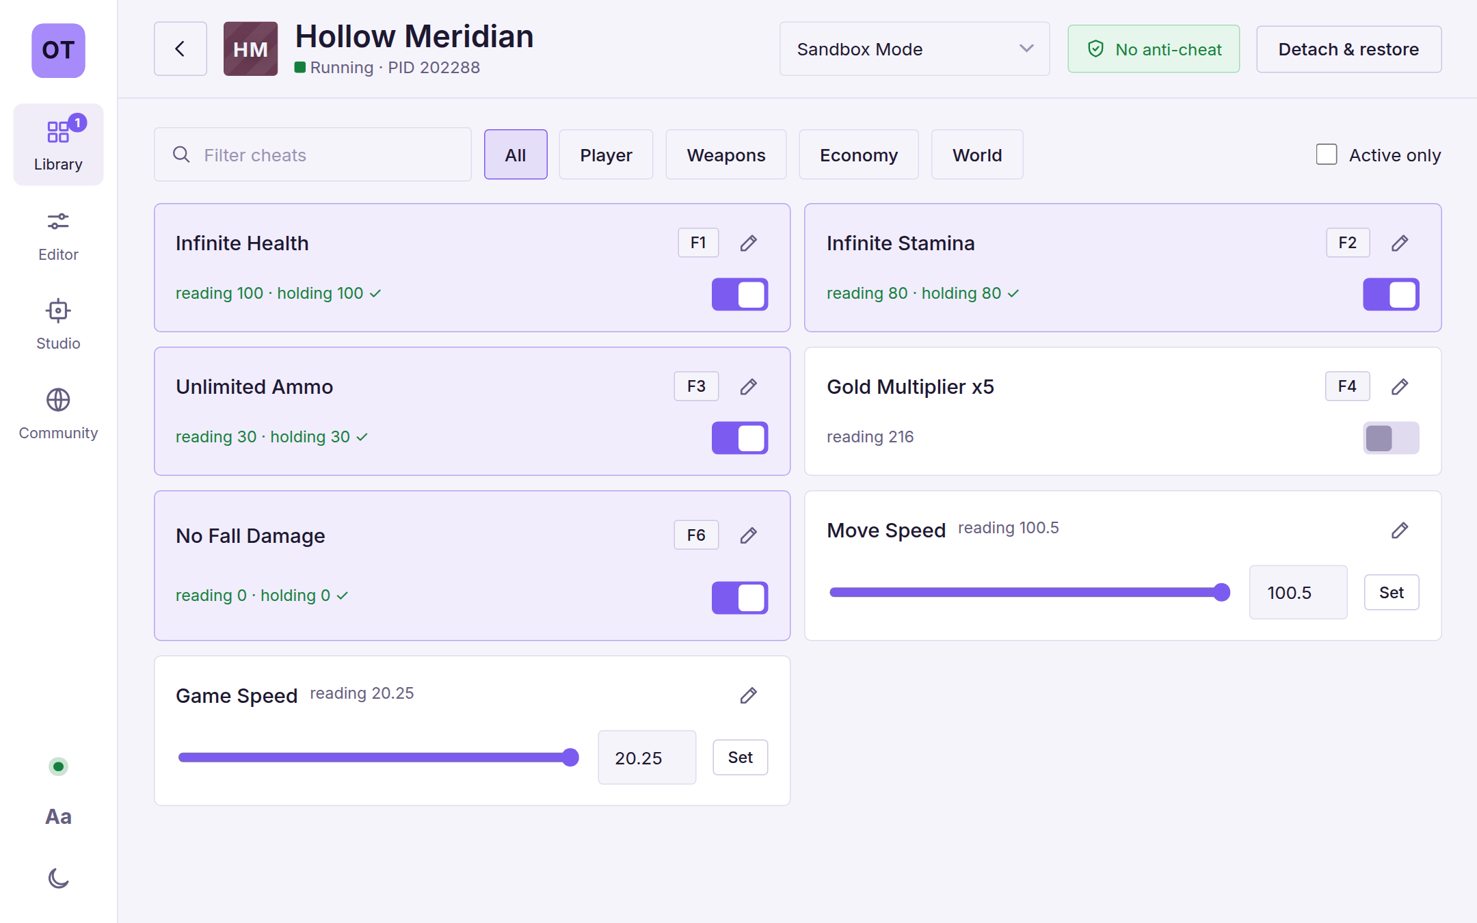Click Set for Move Speed
Viewport: 1477px width, 923px height.
[x=1392, y=592]
